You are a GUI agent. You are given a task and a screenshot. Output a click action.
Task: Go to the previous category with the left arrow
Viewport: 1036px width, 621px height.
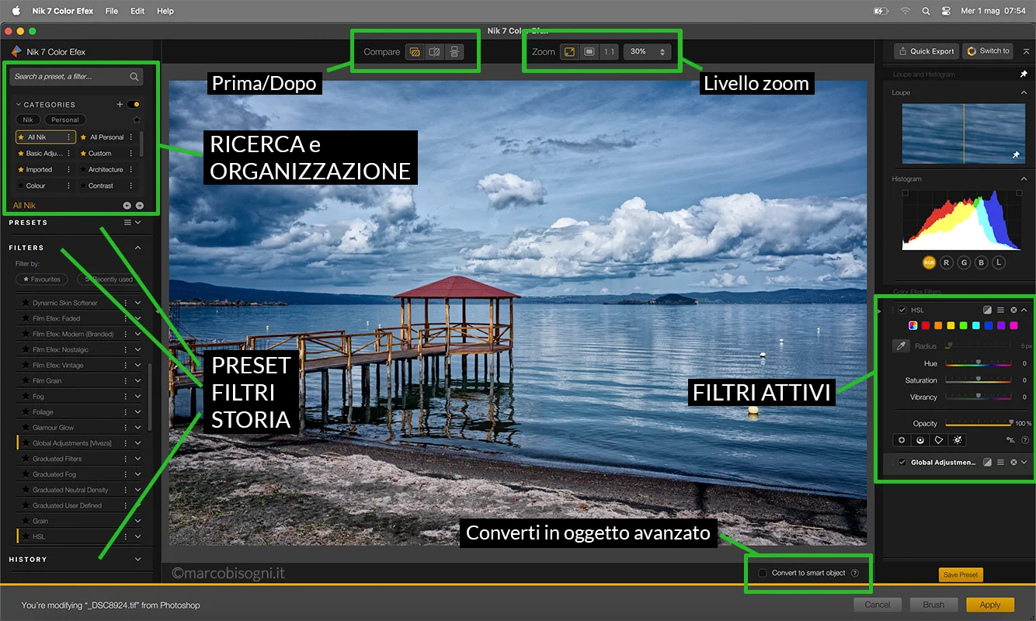pyautogui.click(x=127, y=206)
